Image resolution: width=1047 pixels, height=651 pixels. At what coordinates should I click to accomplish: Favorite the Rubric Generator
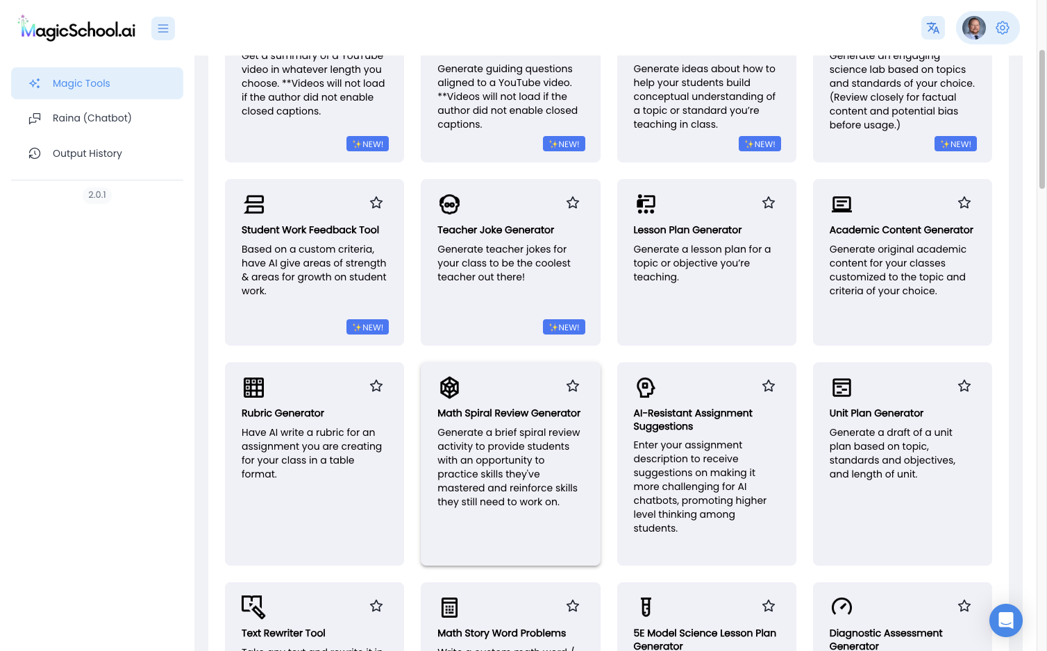click(376, 386)
